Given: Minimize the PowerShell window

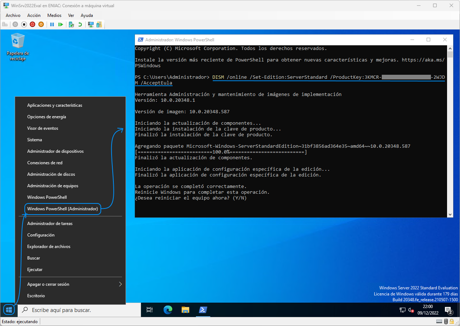Looking at the screenshot, I should click(412, 40).
